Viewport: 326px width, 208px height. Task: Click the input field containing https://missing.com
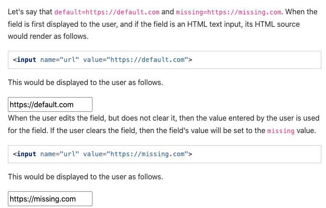pyautogui.click(x=50, y=199)
